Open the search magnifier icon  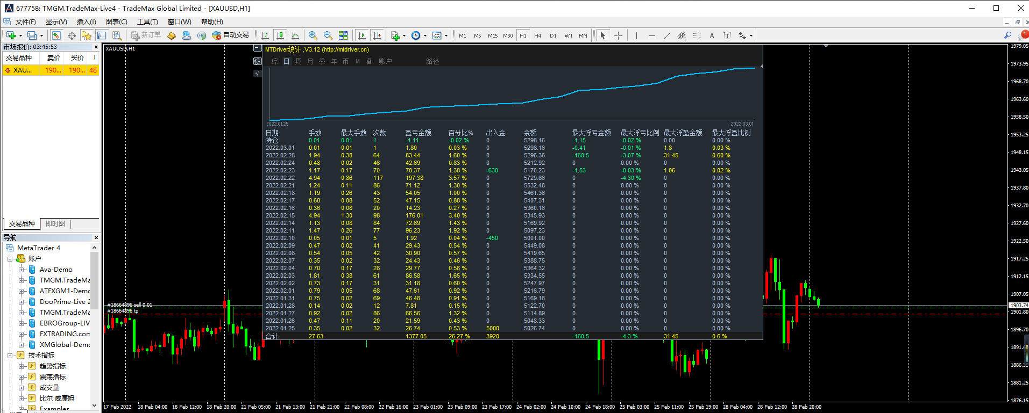1008,35
